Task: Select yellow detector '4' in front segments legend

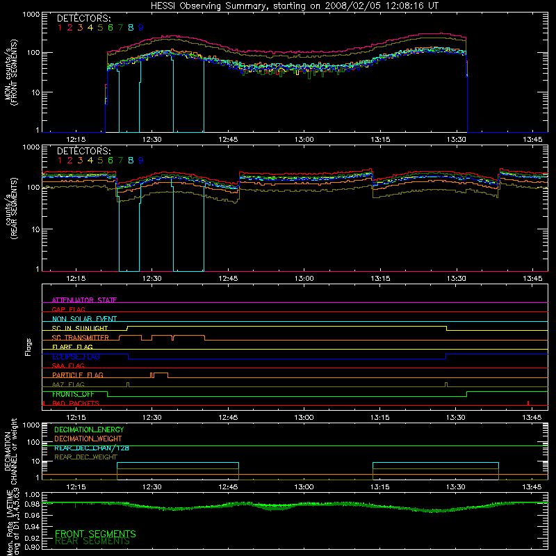Action: pos(90,28)
